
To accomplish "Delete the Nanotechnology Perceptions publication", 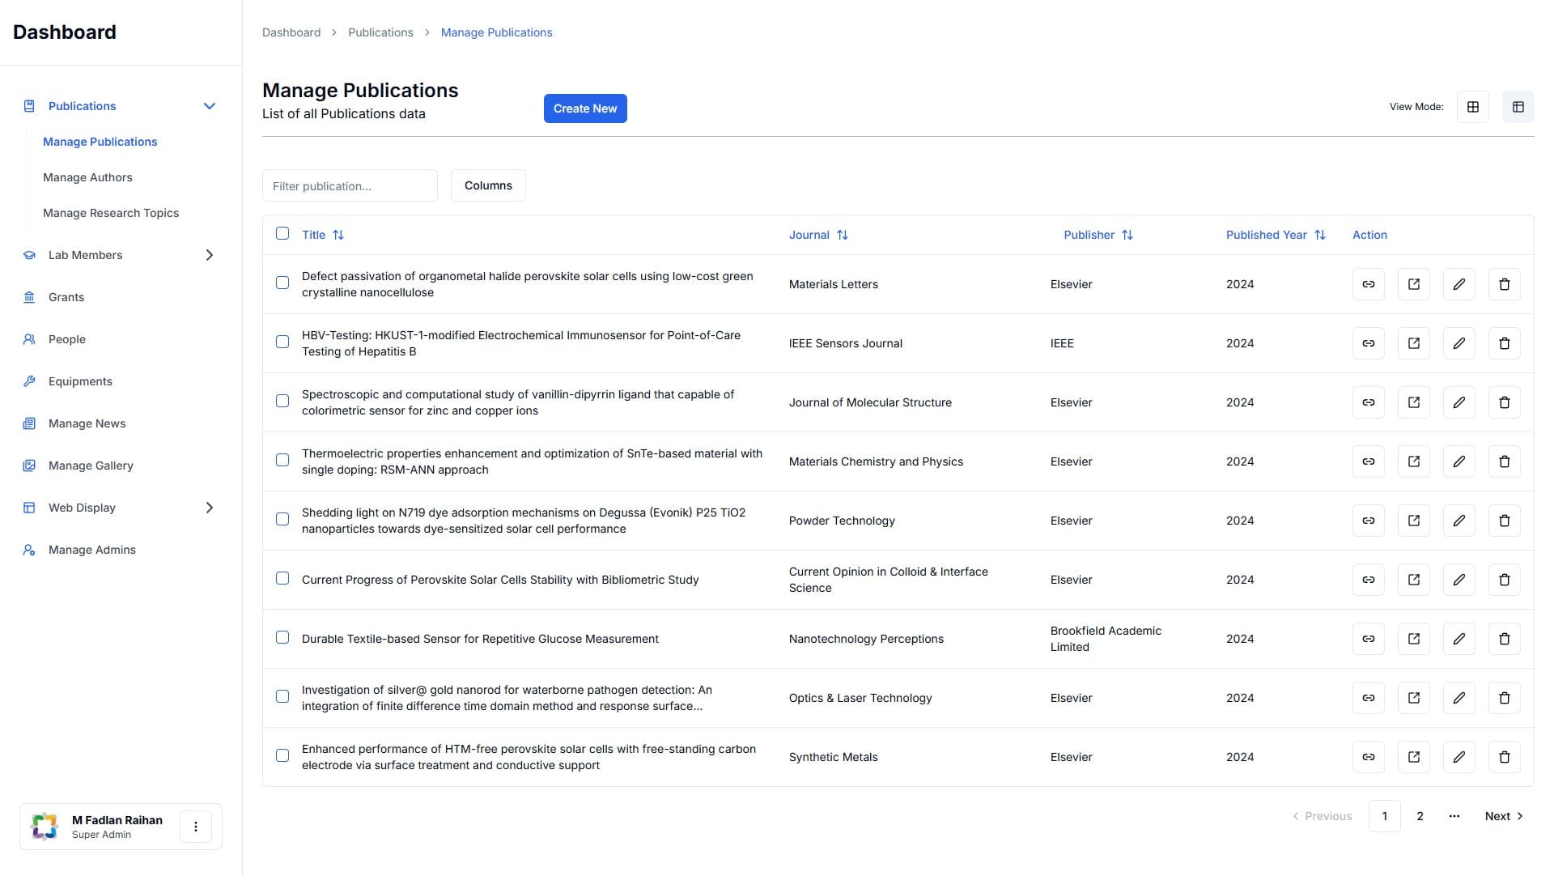I will 1504,639.
